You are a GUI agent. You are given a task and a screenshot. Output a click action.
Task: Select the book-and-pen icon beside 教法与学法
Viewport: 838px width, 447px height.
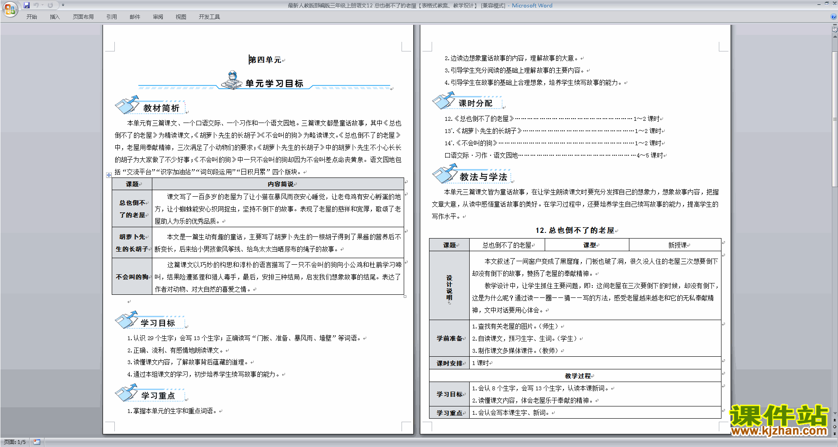click(x=444, y=174)
